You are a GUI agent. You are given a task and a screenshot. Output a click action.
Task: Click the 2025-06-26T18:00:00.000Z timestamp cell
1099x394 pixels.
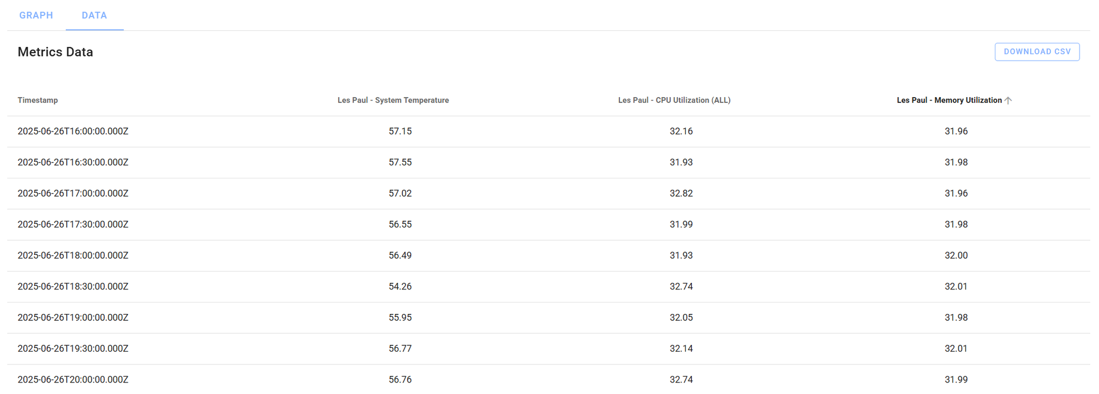click(x=73, y=256)
